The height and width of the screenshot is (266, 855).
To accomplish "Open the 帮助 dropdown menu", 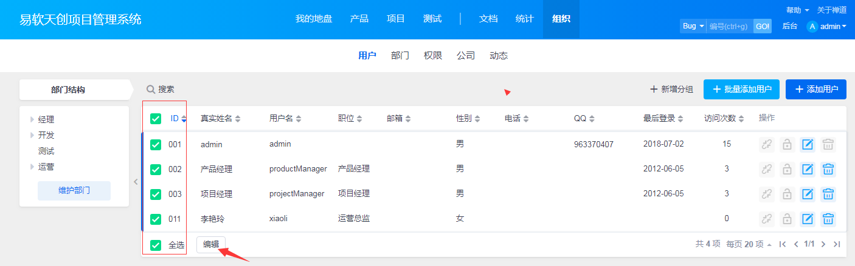I will point(797,10).
